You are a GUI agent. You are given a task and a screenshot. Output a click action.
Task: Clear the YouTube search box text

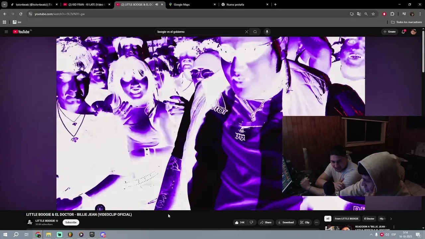click(x=247, y=32)
